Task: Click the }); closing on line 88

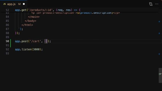Action: click(x=17, y=33)
